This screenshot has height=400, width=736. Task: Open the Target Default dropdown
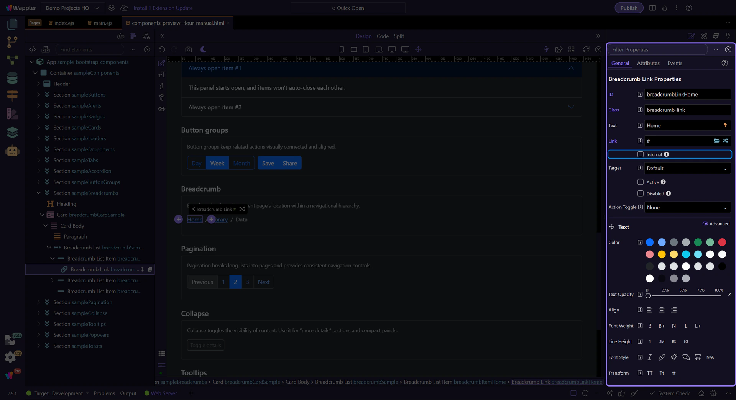click(687, 168)
